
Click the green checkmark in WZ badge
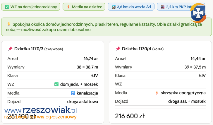[7, 7]
